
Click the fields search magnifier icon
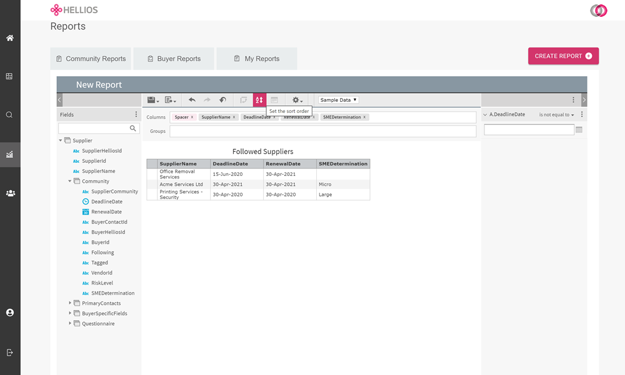click(x=132, y=128)
